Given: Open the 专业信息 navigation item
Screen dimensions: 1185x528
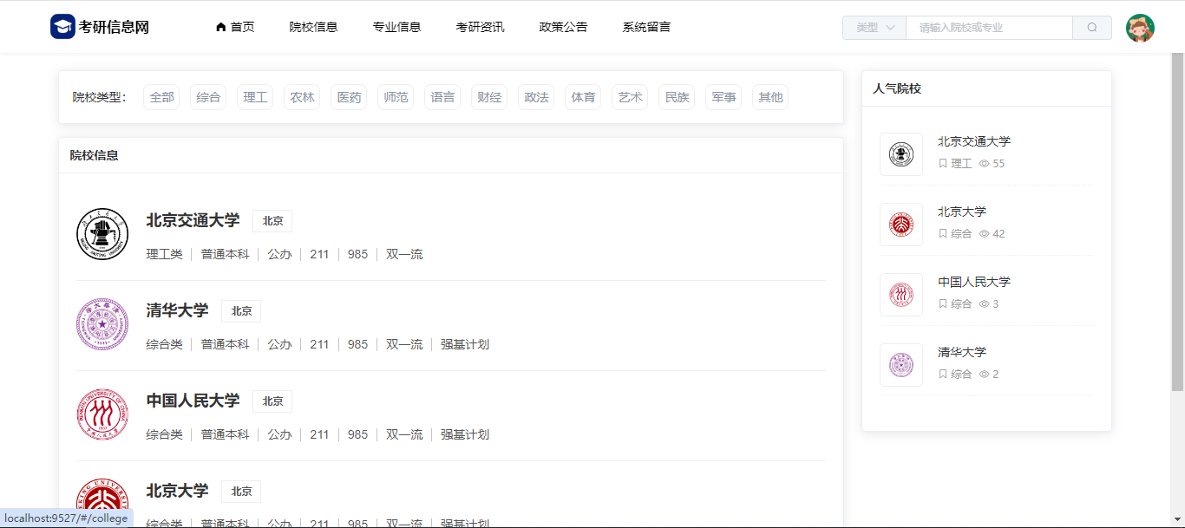Looking at the screenshot, I should (396, 27).
